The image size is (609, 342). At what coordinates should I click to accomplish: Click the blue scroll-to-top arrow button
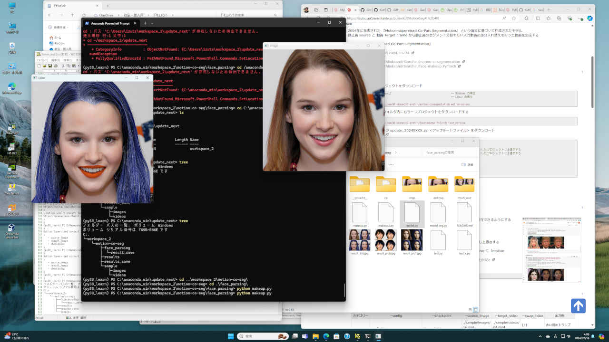pyautogui.click(x=578, y=305)
